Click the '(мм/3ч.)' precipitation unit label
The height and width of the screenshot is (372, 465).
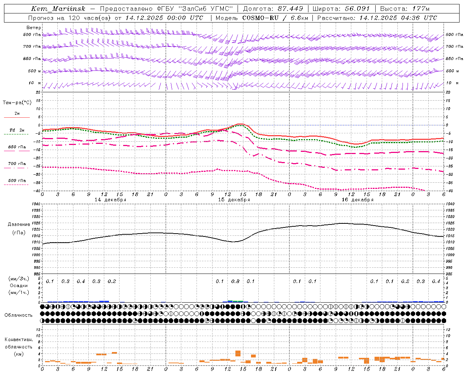(19, 279)
